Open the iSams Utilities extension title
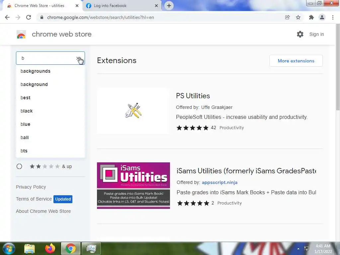This screenshot has height=255, width=340. (246, 171)
